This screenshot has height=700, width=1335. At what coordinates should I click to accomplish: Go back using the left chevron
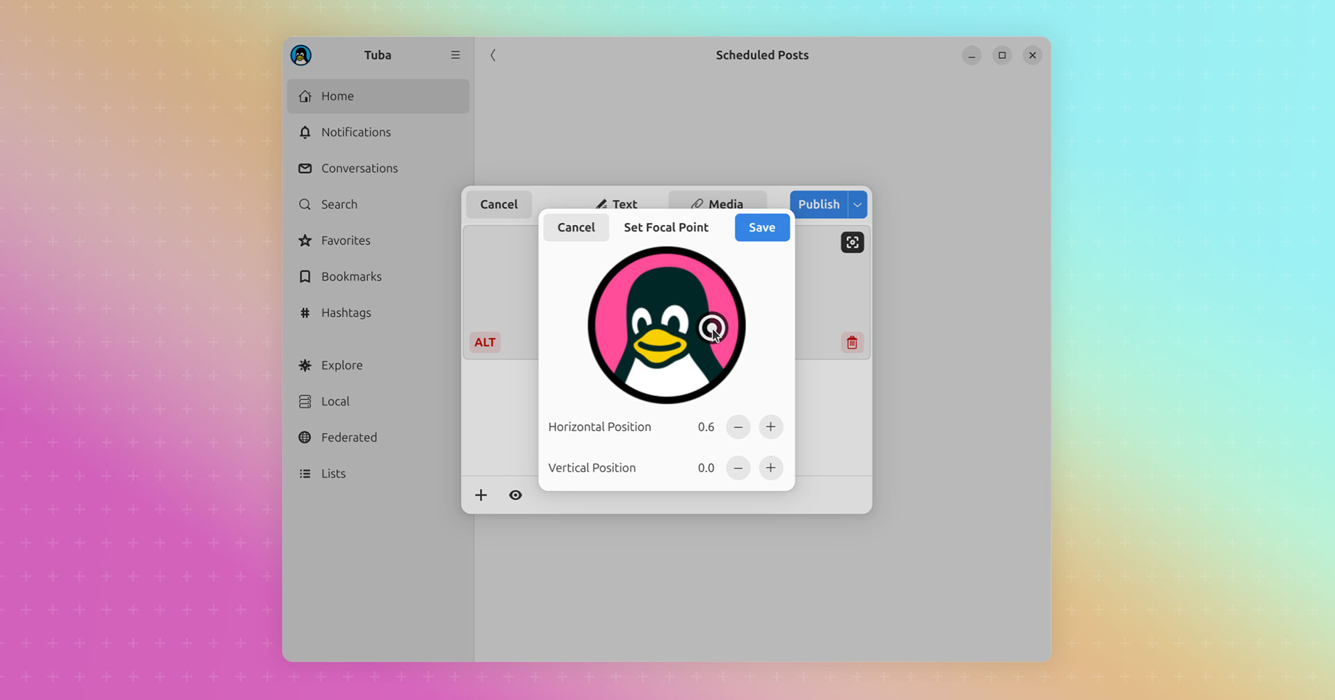[x=493, y=55]
